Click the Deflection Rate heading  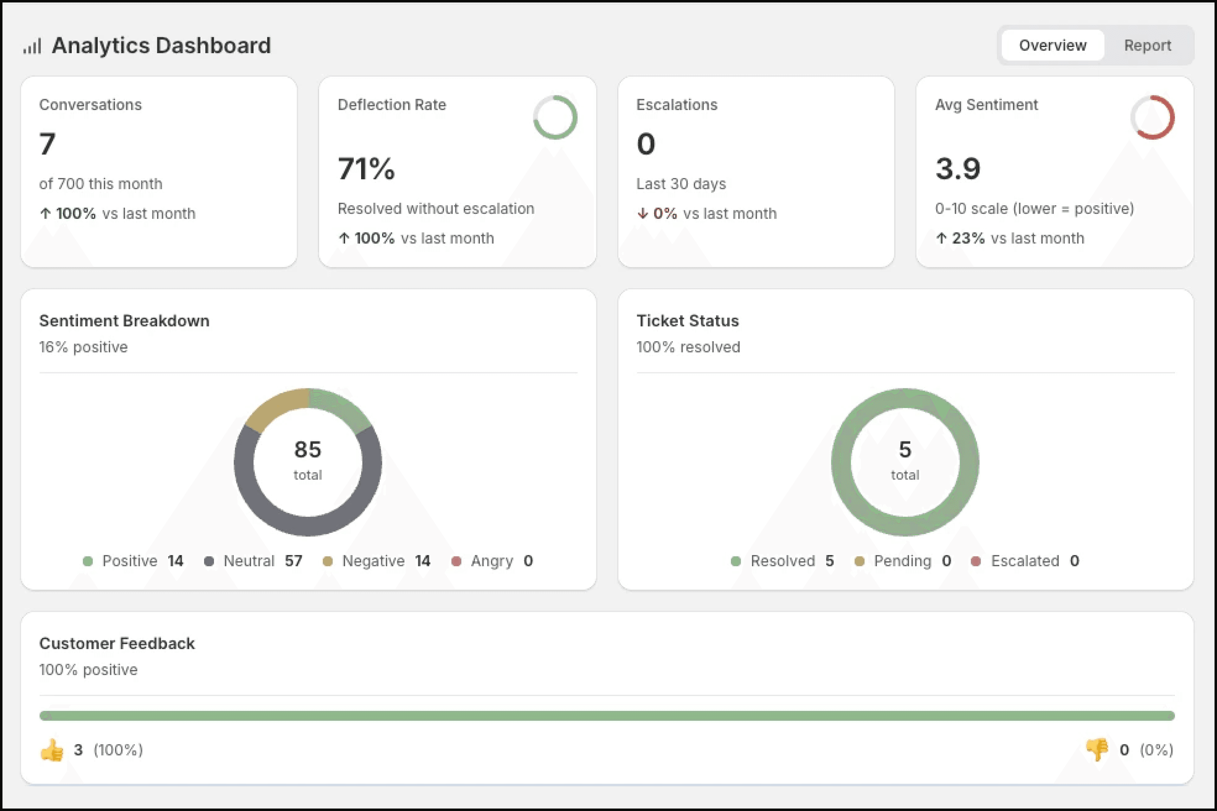(x=392, y=105)
